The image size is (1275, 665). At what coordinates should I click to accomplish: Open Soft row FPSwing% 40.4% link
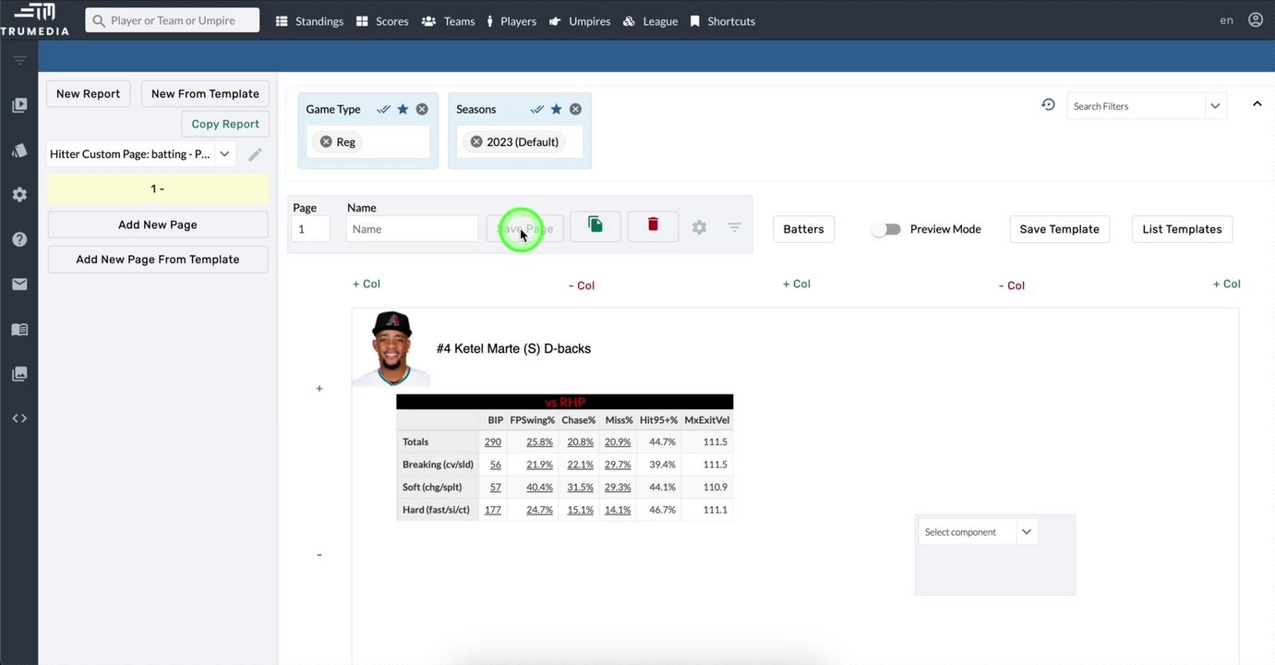click(x=539, y=488)
